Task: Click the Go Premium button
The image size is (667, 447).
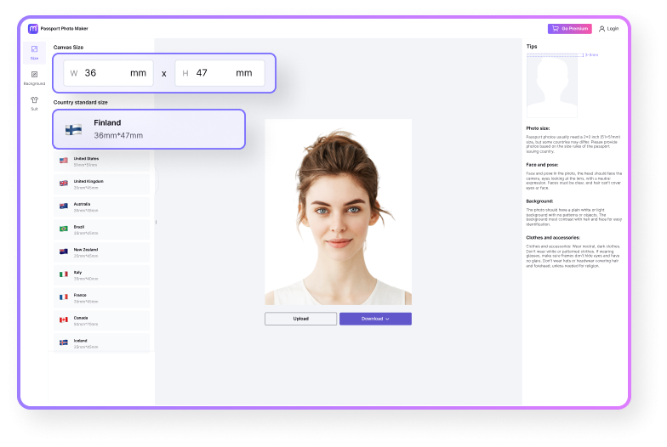Action: [x=569, y=28]
